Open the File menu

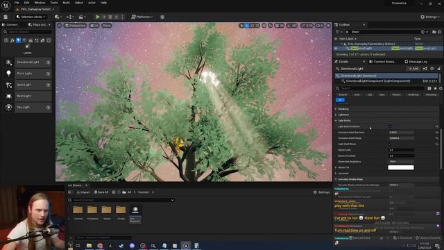[x=17, y=3]
